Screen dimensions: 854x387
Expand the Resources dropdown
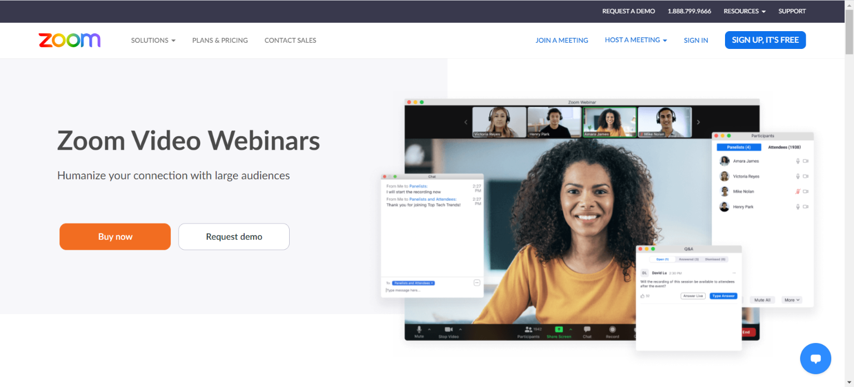(x=744, y=11)
